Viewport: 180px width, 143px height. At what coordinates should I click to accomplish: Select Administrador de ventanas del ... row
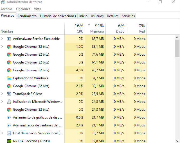pos(37,125)
